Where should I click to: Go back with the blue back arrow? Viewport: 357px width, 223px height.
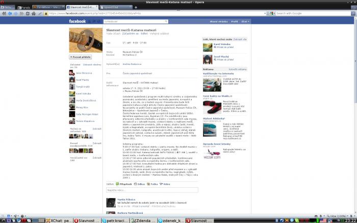coord(10,13)
